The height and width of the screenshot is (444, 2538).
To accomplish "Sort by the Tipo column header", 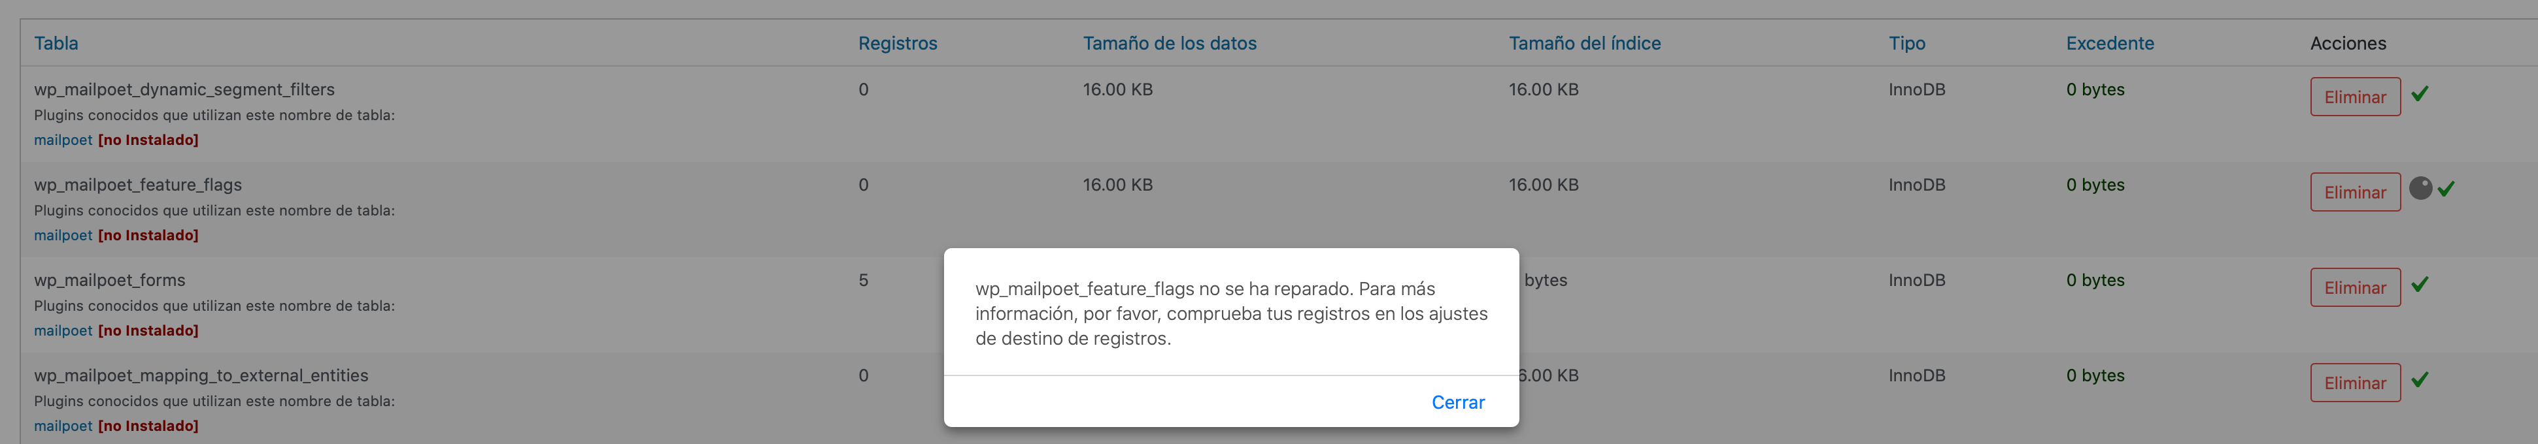I will click(1906, 43).
